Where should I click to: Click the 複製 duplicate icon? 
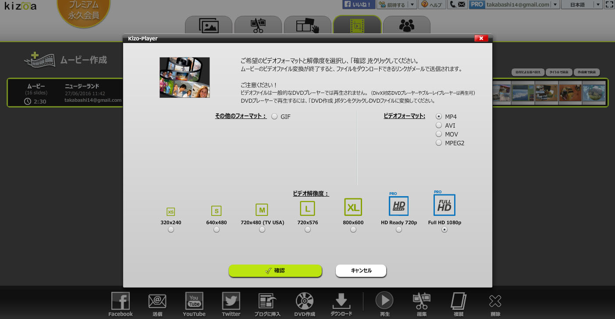(459, 301)
